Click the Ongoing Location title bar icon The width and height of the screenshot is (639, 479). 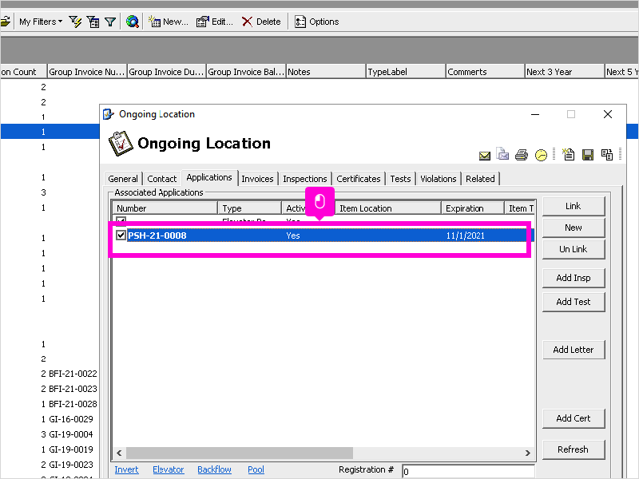pyautogui.click(x=109, y=114)
